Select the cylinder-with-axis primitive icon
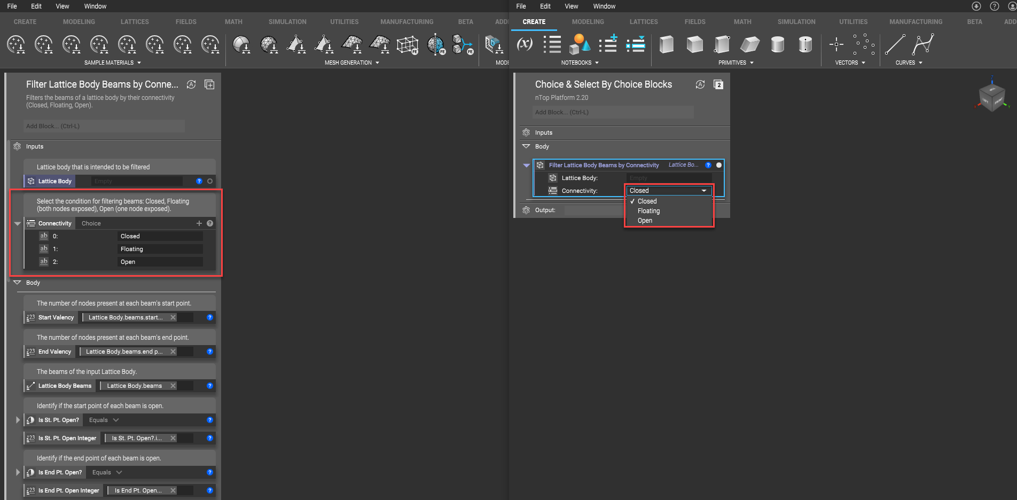 pyautogui.click(x=805, y=44)
